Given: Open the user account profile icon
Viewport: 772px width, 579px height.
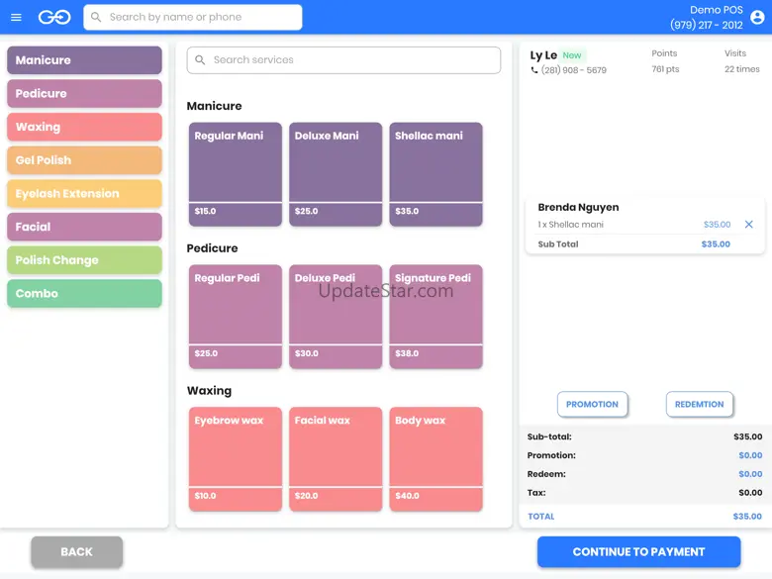Looking at the screenshot, I should 758,18.
